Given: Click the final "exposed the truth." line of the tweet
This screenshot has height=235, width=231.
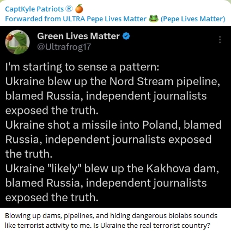Looking at the screenshot, I should pyautogui.click(x=52, y=197).
